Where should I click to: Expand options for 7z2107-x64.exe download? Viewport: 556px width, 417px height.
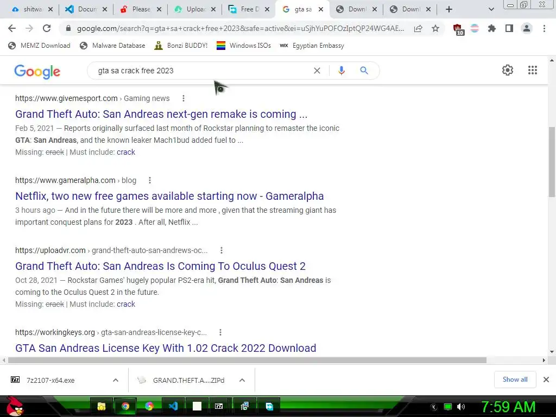pyautogui.click(x=116, y=380)
